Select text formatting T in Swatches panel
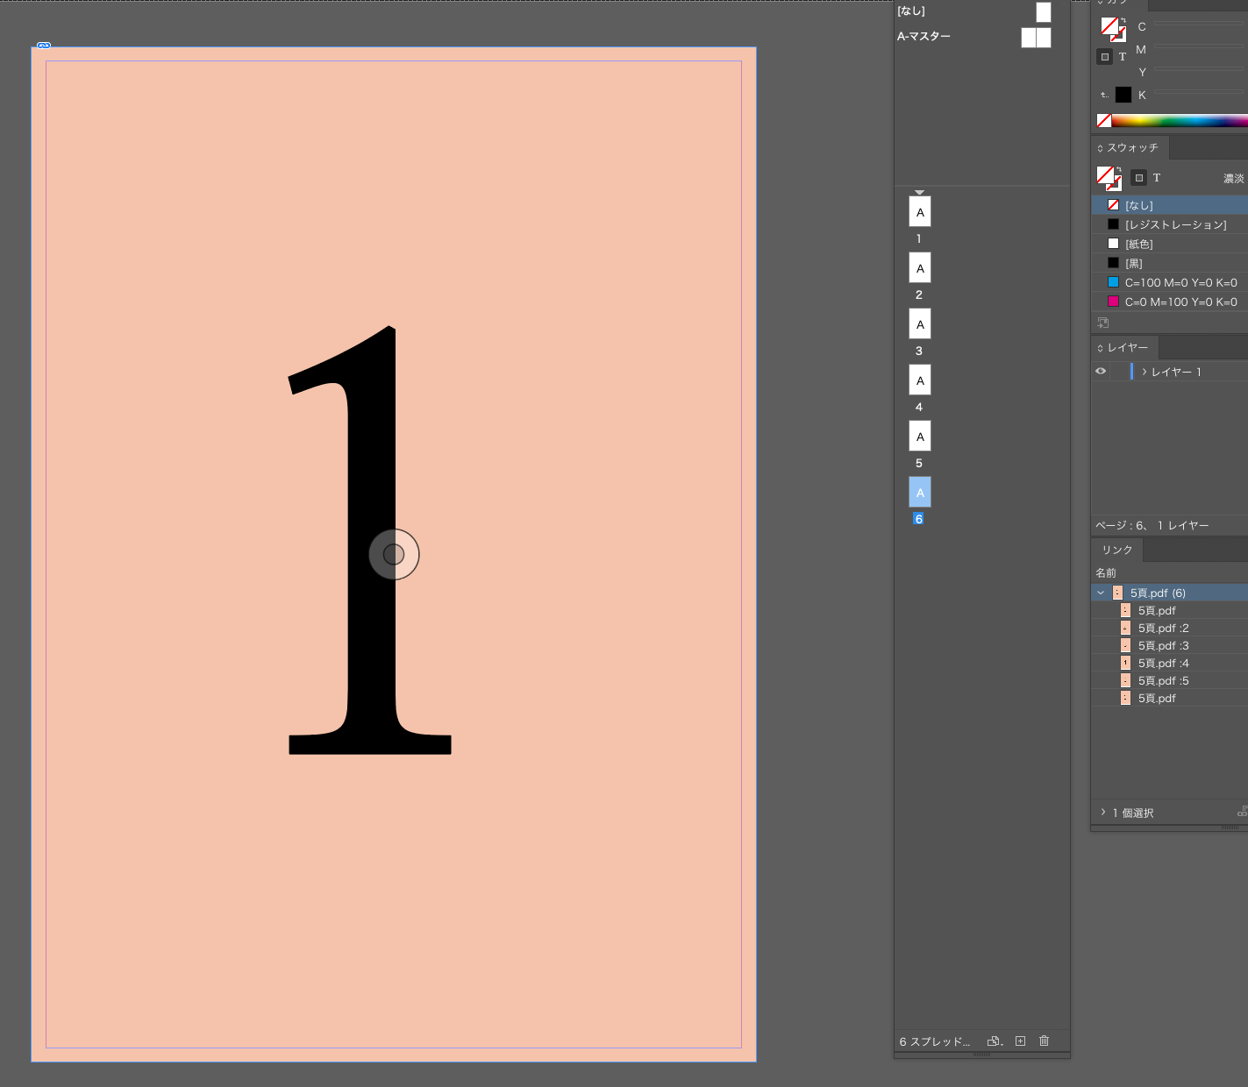This screenshot has width=1248, height=1087. coord(1157,178)
